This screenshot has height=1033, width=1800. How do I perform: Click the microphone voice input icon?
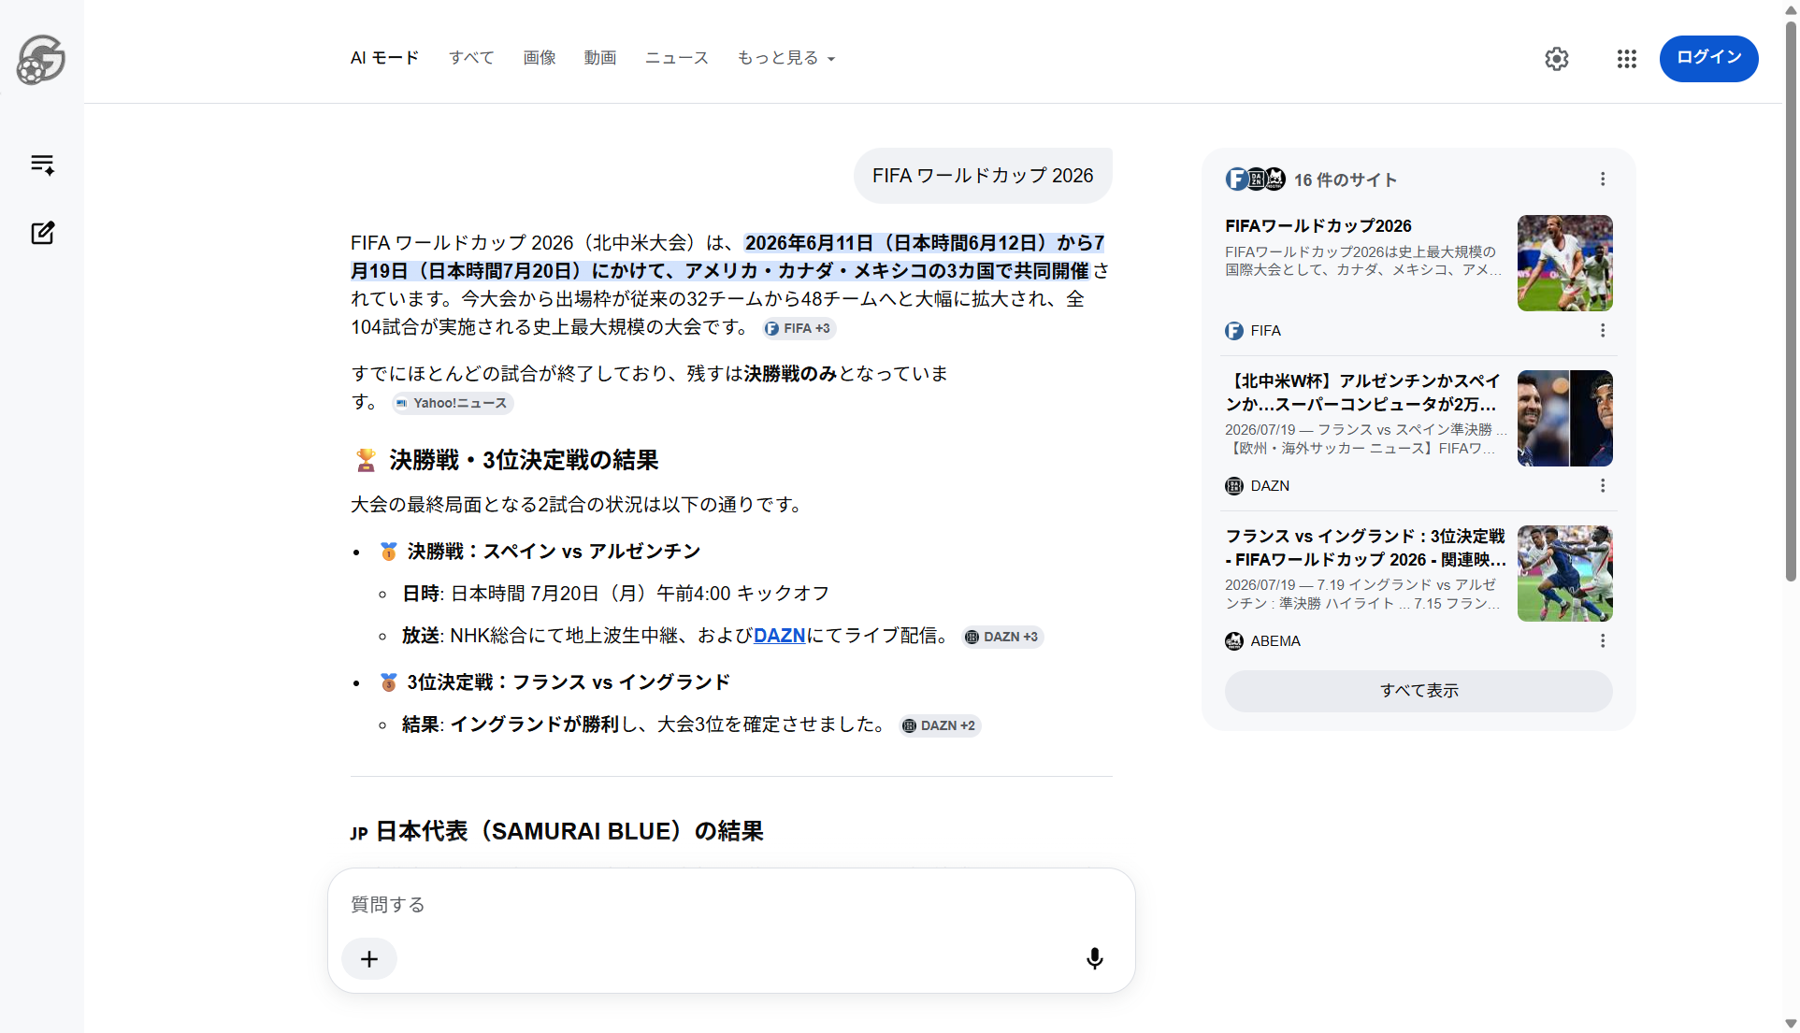click(1094, 958)
